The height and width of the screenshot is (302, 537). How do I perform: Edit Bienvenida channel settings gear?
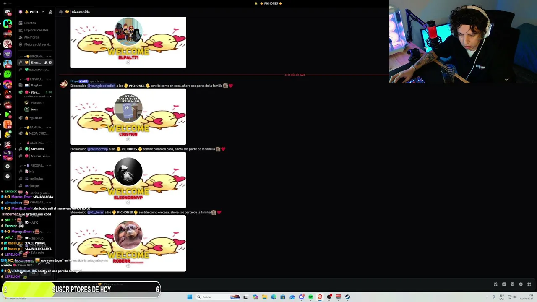50,62
